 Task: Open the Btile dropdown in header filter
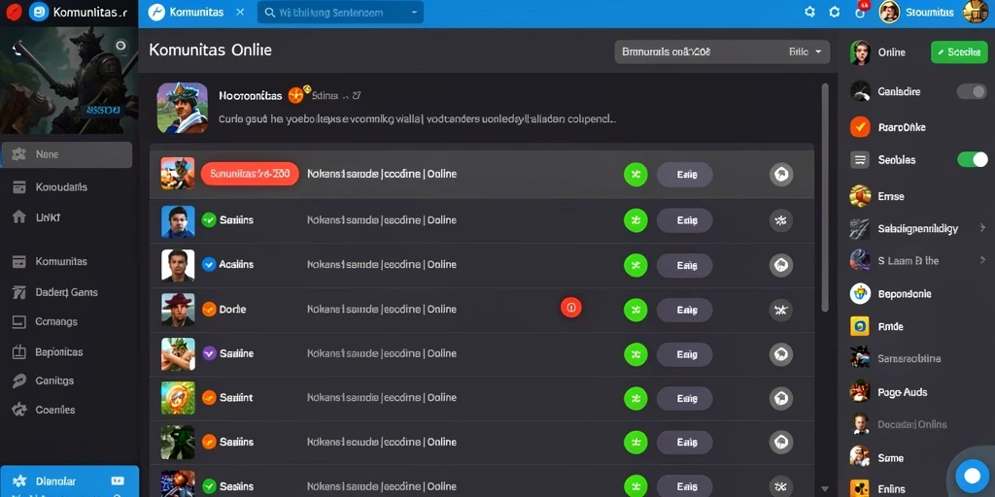tap(806, 52)
